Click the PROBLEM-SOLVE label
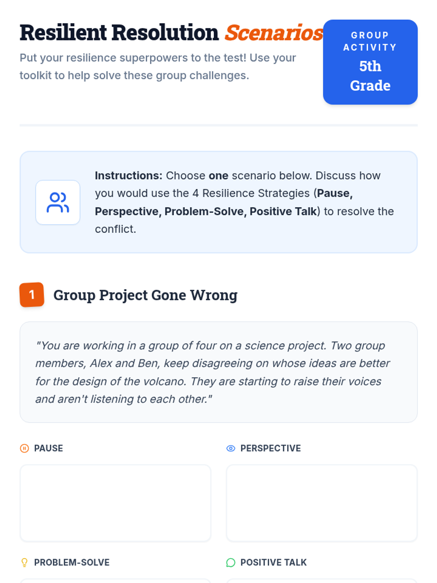 [72, 563]
